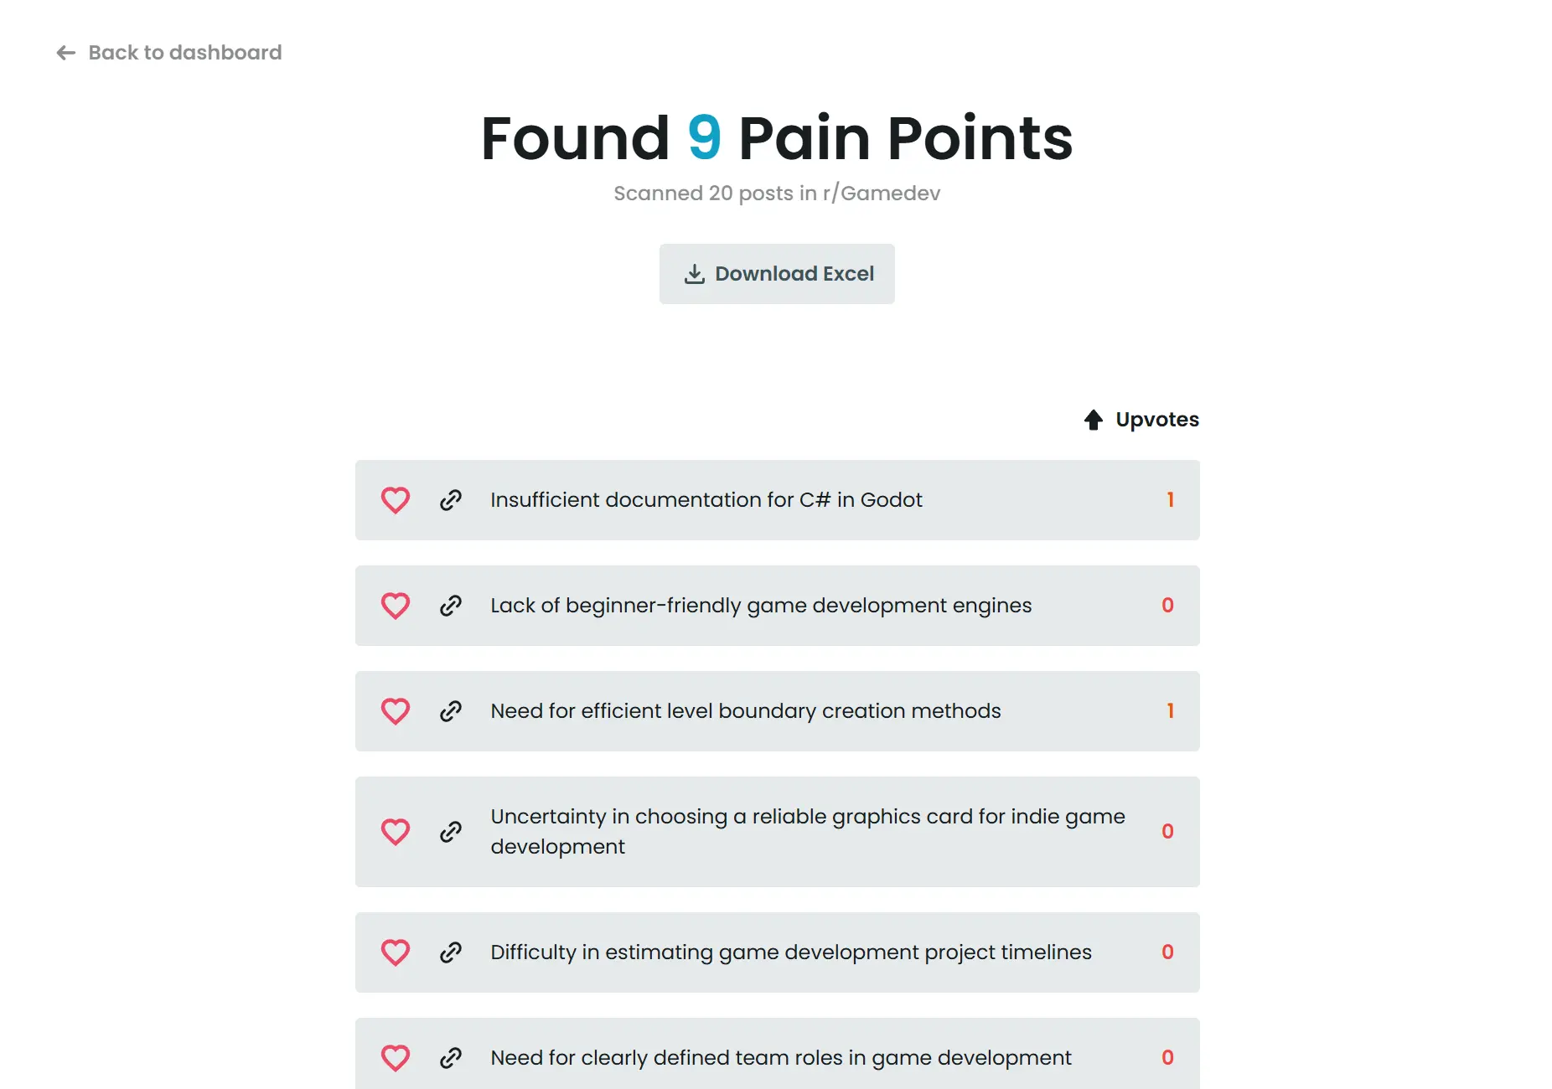Click the back arrow icon

coord(66,53)
